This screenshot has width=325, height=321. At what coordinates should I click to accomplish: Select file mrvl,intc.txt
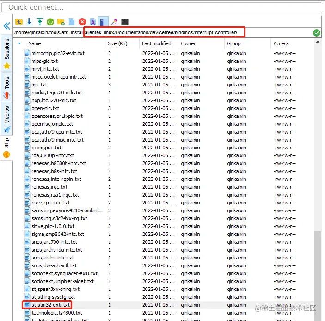click(x=45, y=69)
